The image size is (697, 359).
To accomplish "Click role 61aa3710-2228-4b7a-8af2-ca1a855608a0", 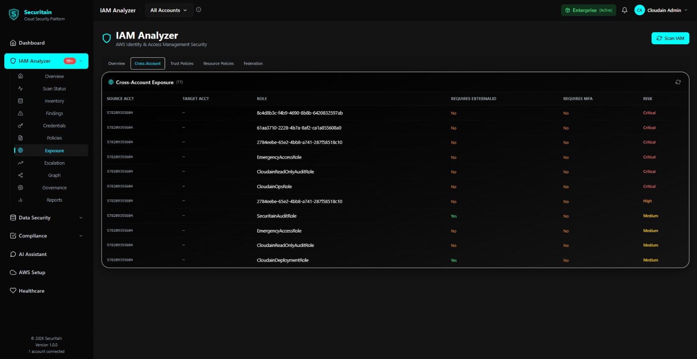I will coord(299,128).
